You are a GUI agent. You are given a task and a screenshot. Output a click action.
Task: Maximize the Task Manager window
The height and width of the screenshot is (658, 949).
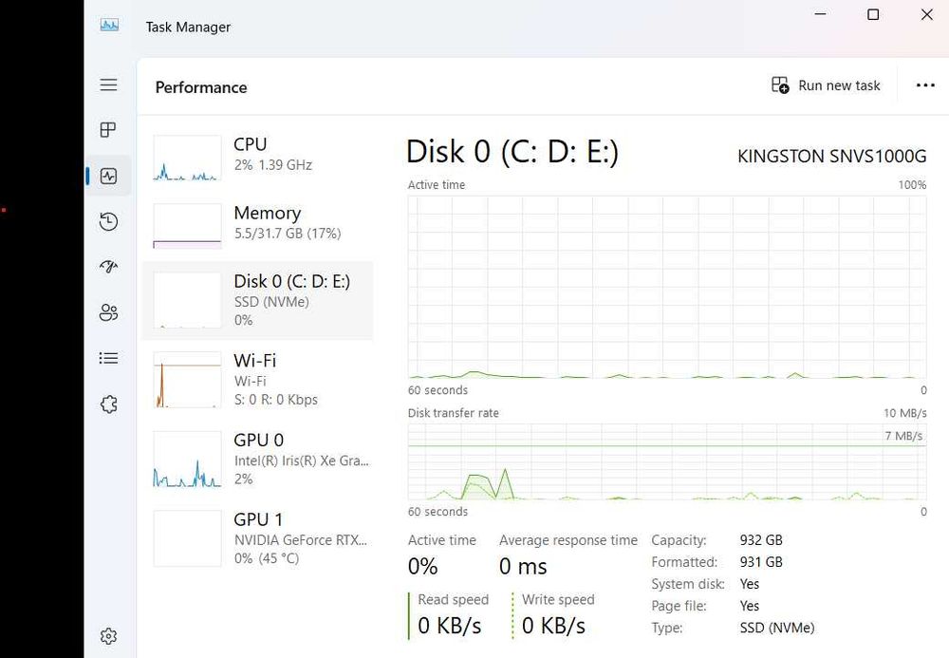point(873,14)
